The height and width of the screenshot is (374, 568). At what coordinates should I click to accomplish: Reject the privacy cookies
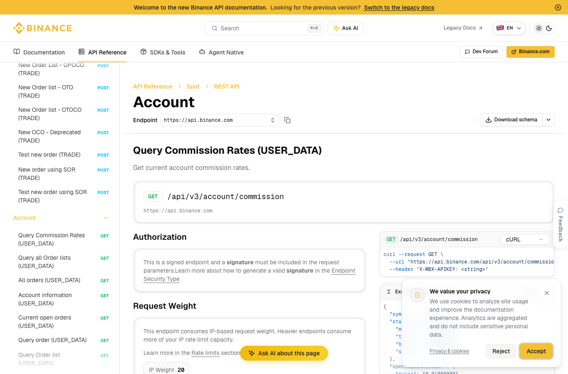click(x=501, y=351)
